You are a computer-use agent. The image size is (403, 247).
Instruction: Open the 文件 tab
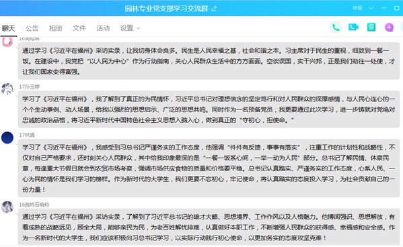tap(79, 28)
